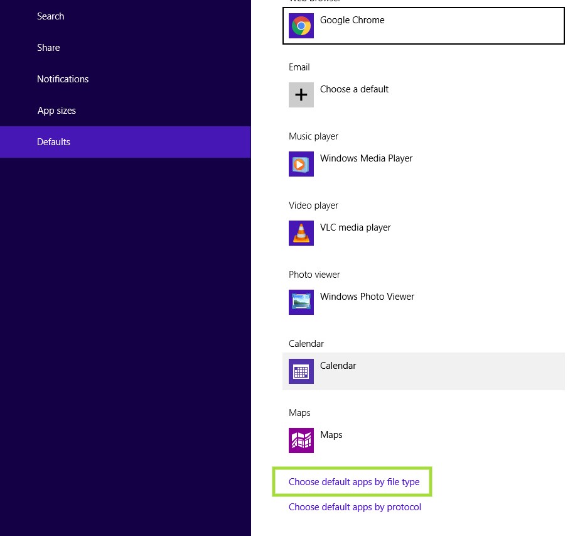
Task: Select Defaults in the sidebar
Action: point(125,142)
